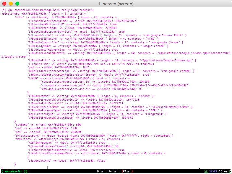
Task: Click the 15:45 clock in status bar
Action: coord(223,171)
